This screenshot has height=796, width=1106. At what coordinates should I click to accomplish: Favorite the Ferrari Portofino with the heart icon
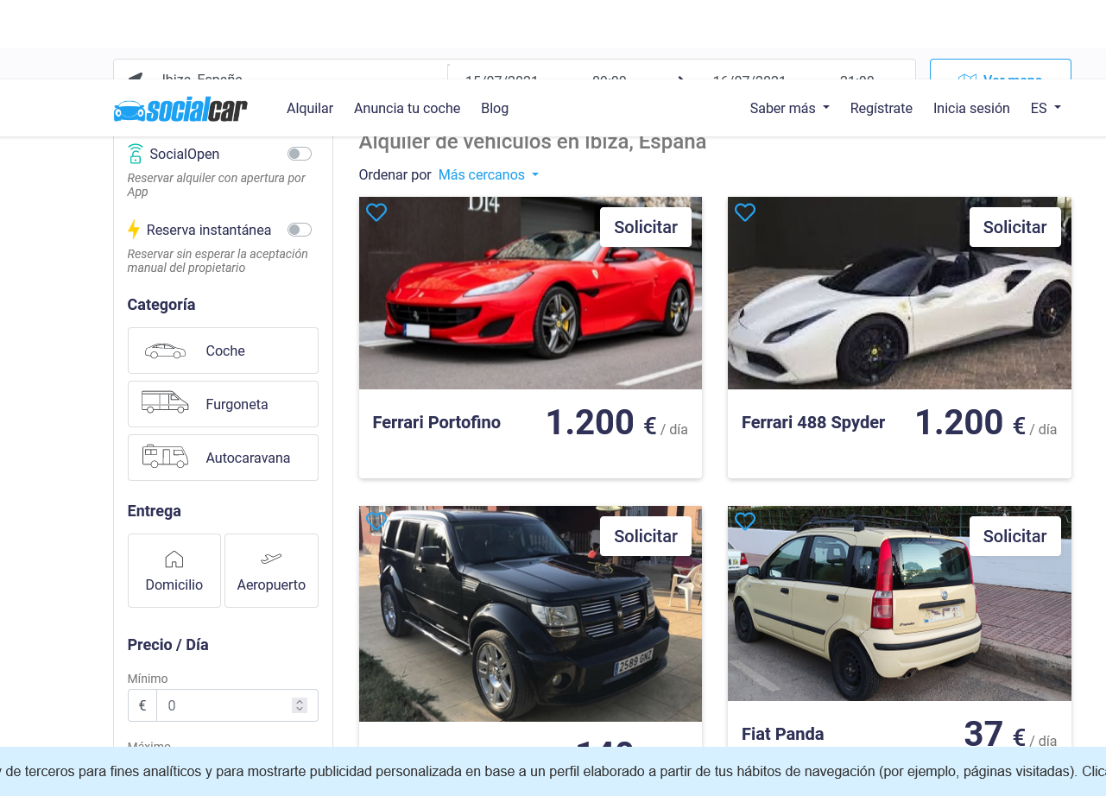[x=376, y=212]
